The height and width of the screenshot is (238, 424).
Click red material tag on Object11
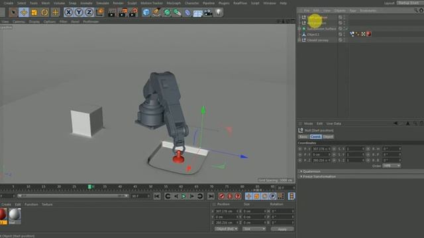coord(369,34)
